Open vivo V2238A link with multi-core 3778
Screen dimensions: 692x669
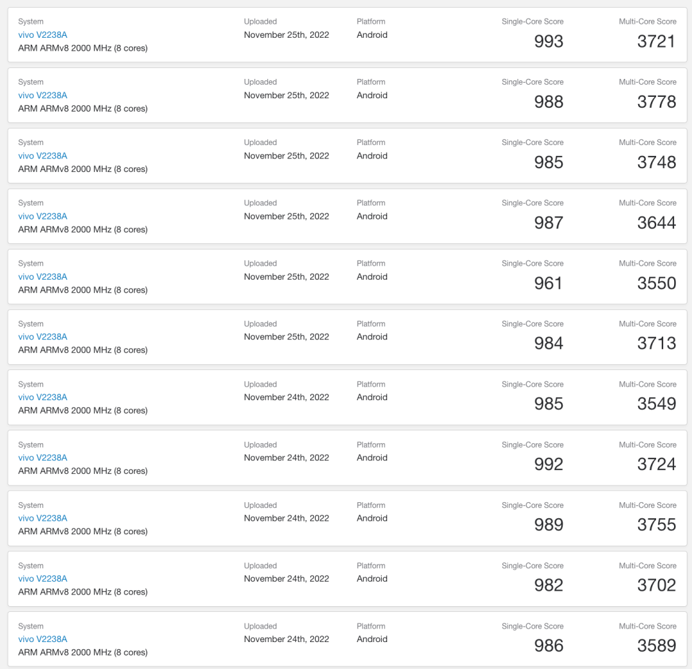coord(42,95)
